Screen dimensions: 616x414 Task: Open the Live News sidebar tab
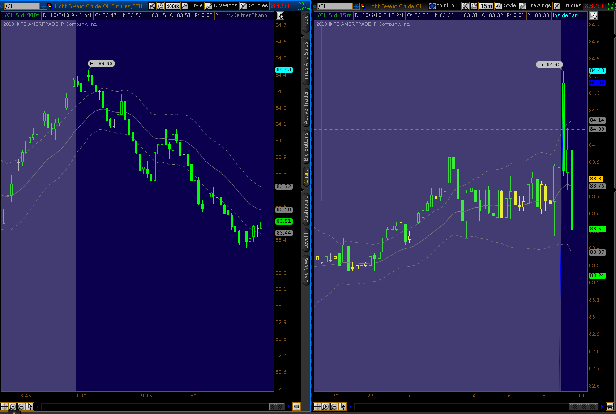306,270
